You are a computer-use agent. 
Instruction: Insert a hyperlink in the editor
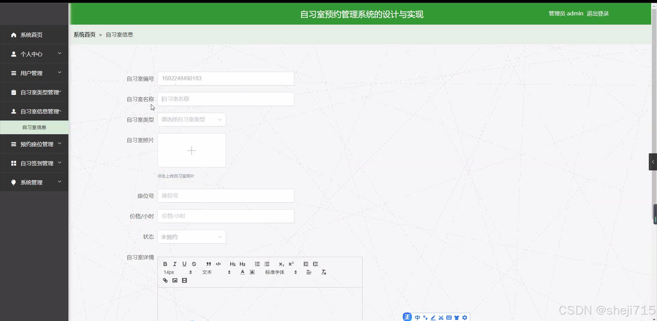pyautogui.click(x=165, y=280)
